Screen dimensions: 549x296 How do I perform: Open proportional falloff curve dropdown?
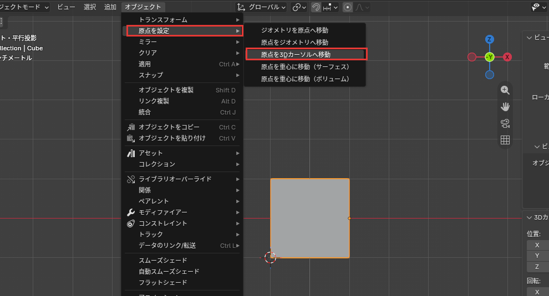(362, 7)
